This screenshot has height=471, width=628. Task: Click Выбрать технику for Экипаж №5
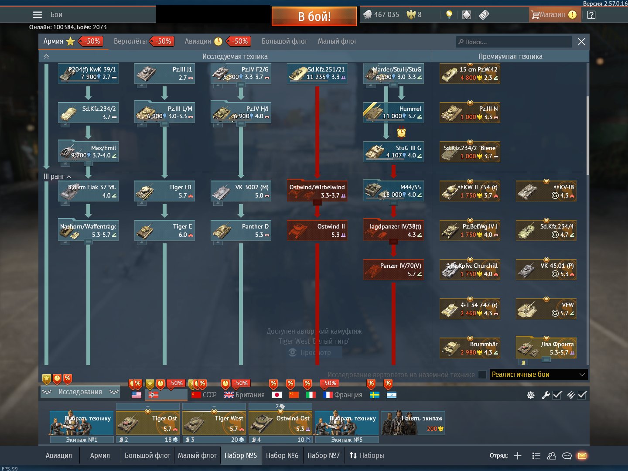pyautogui.click(x=347, y=423)
